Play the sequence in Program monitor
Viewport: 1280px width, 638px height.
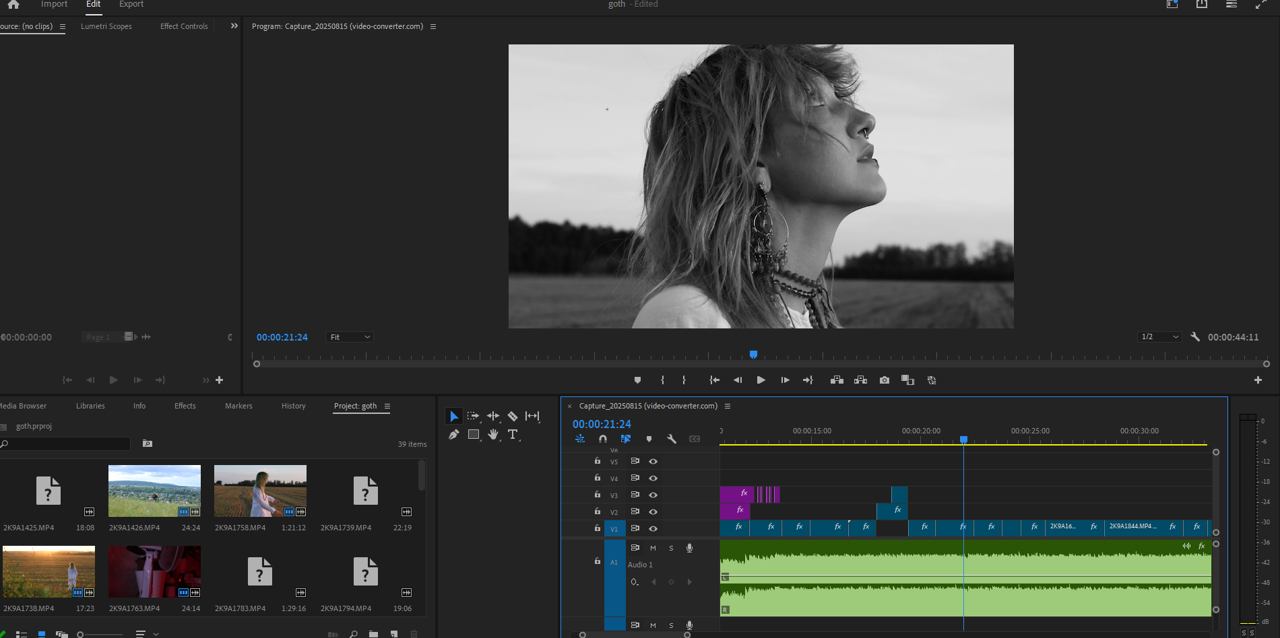[761, 380]
